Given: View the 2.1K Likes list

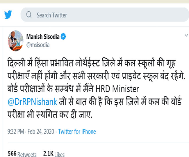Looking at the screenshot, I should coord(54,154).
